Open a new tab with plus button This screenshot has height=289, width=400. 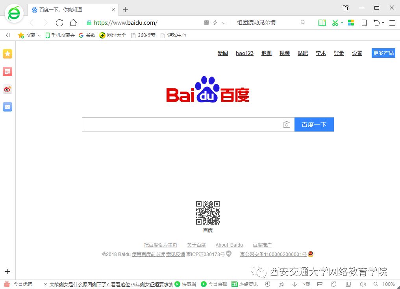(x=125, y=10)
